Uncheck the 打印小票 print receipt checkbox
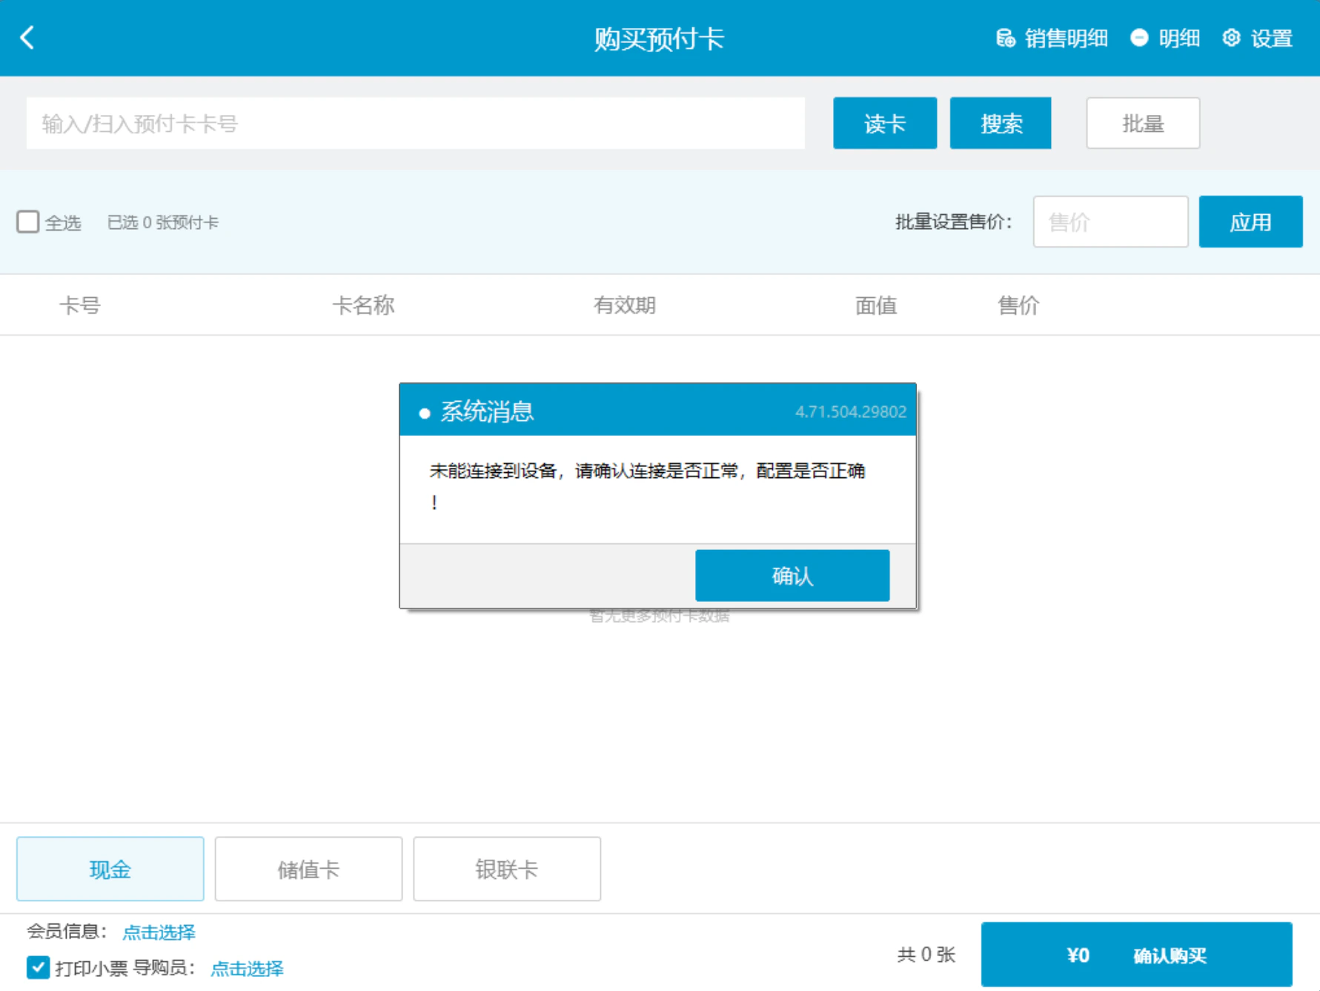The height and width of the screenshot is (991, 1320). click(38, 967)
